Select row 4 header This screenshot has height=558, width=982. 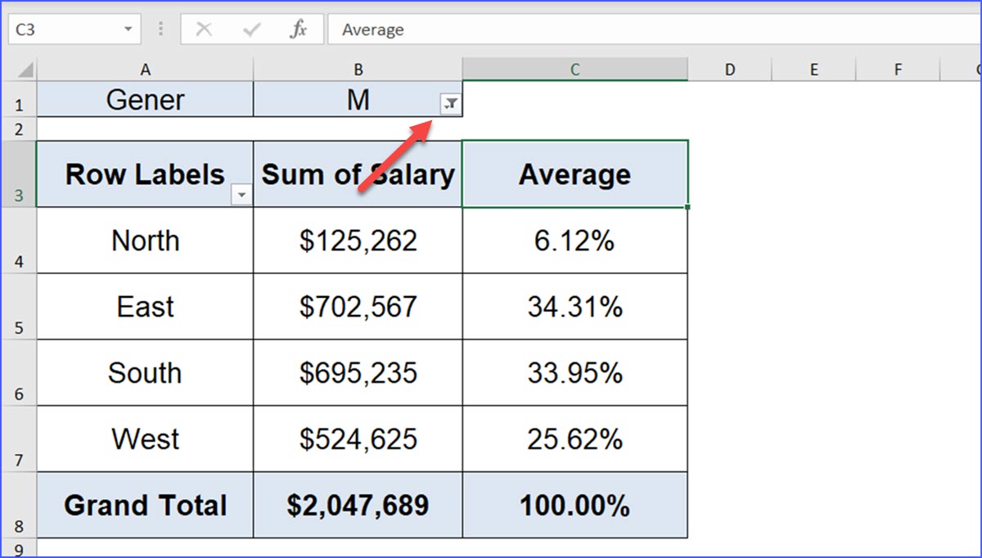pyautogui.click(x=19, y=241)
